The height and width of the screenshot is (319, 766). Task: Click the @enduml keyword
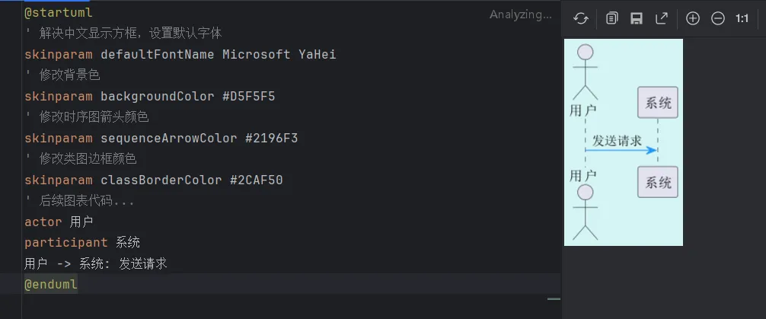pyautogui.click(x=51, y=284)
